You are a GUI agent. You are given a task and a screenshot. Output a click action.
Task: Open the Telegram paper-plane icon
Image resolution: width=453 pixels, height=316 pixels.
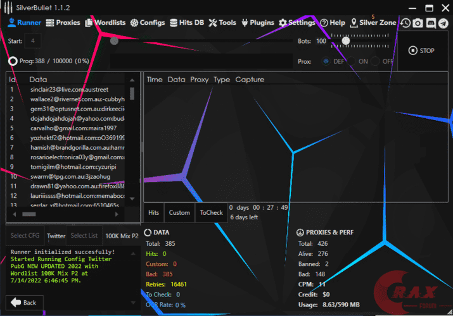pos(443,23)
